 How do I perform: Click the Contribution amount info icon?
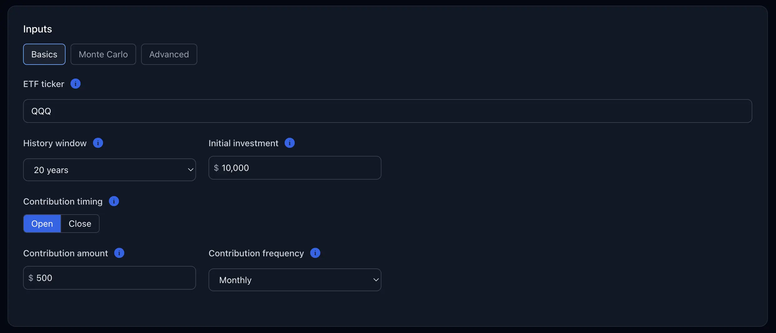(119, 253)
